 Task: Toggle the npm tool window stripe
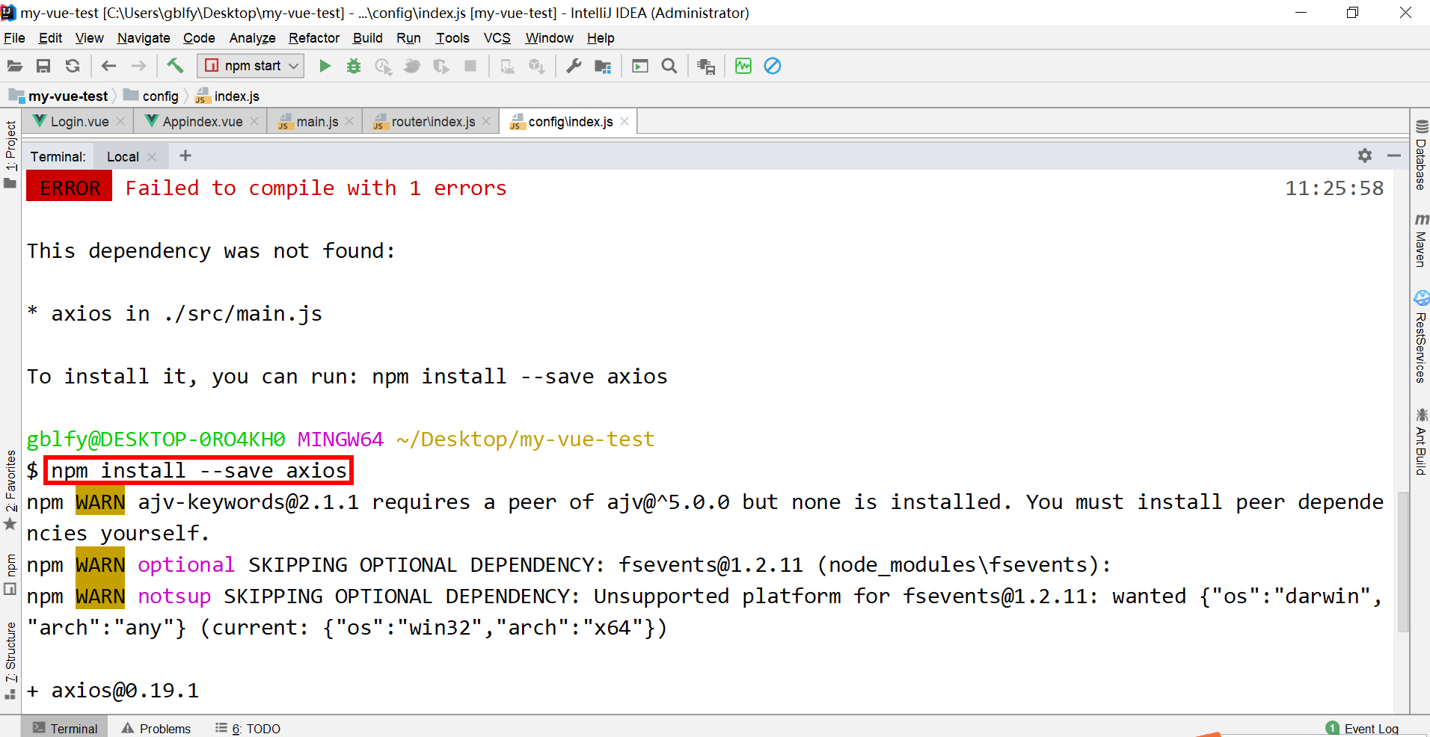tap(10, 574)
